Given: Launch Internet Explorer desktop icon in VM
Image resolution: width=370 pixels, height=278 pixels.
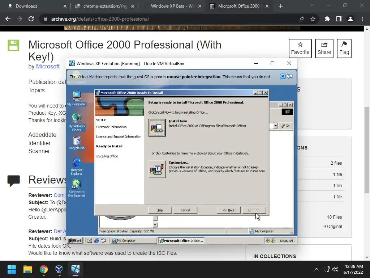Looking at the screenshot, I should click(77, 167).
